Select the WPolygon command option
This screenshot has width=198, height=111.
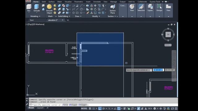point(73,105)
